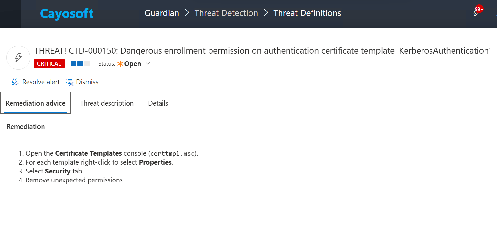497x235 pixels.
Task: Click the blue severity level bar indicator
Action: 80,63
